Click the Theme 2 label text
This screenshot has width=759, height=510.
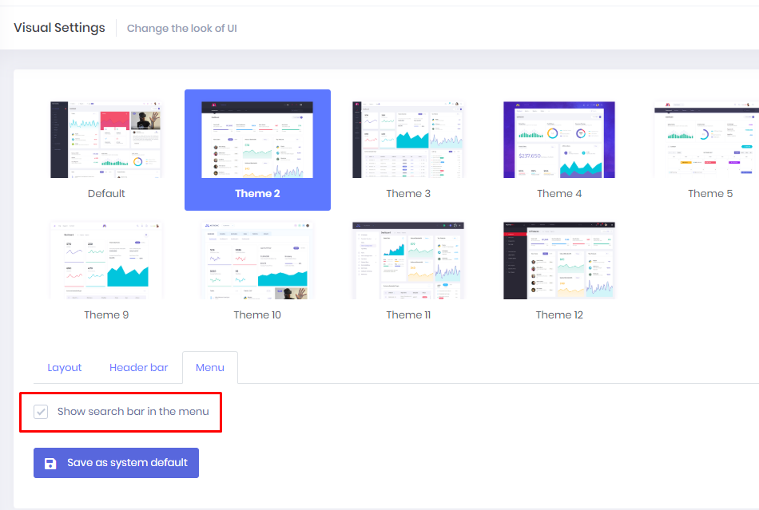257,193
